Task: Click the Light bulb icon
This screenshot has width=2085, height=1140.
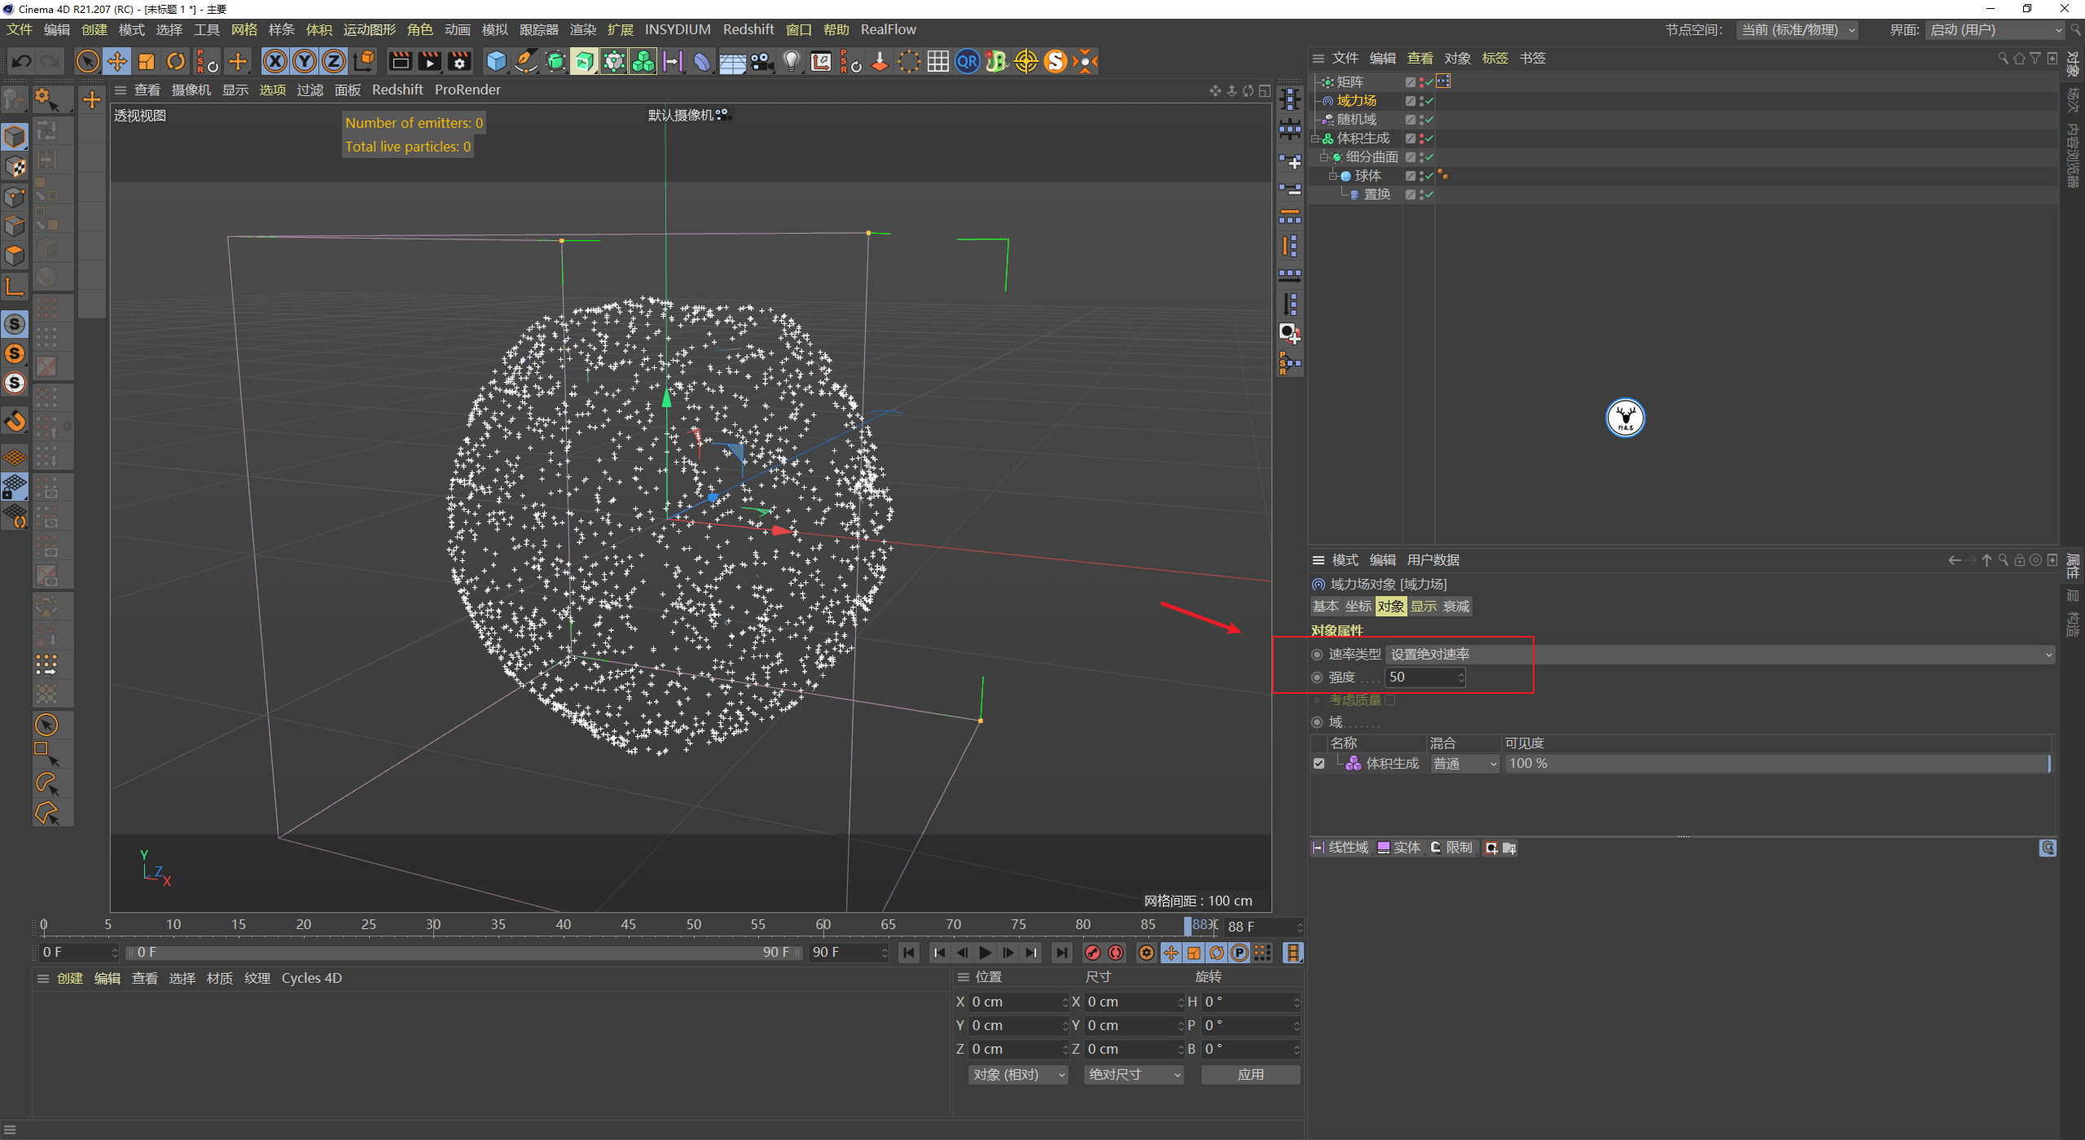Action: tap(791, 61)
